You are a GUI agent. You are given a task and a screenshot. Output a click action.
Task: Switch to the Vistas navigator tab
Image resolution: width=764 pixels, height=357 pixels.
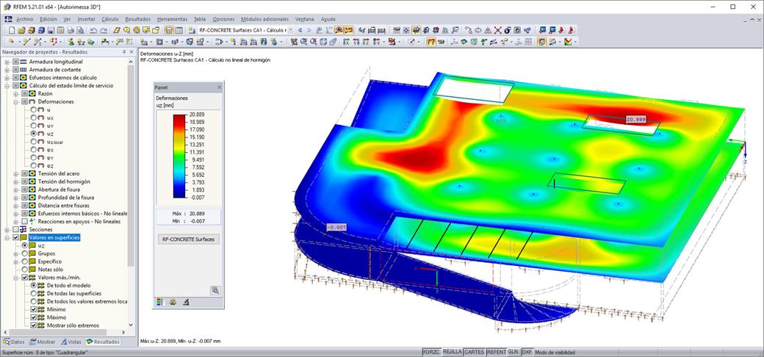pos(71,342)
